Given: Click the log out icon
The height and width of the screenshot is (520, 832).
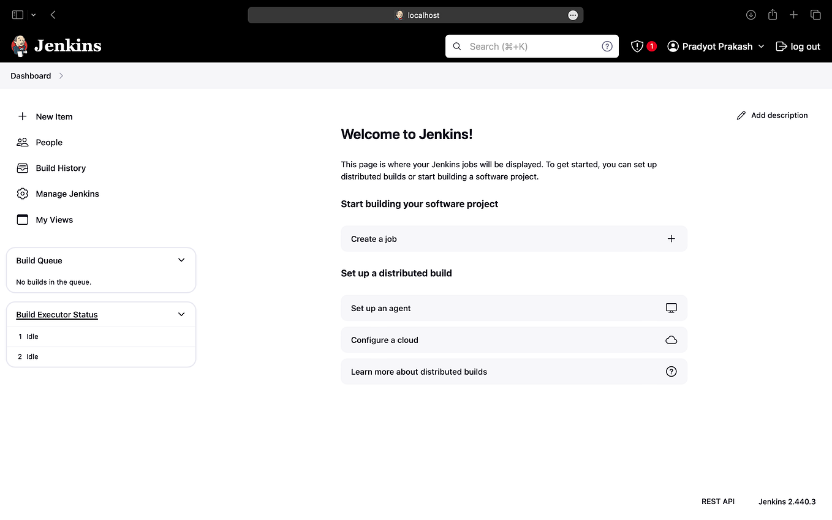Looking at the screenshot, I should (781, 46).
